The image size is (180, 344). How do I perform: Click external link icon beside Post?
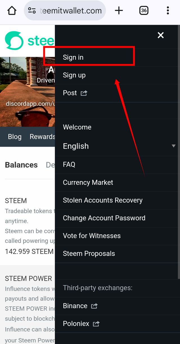click(84, 93)
